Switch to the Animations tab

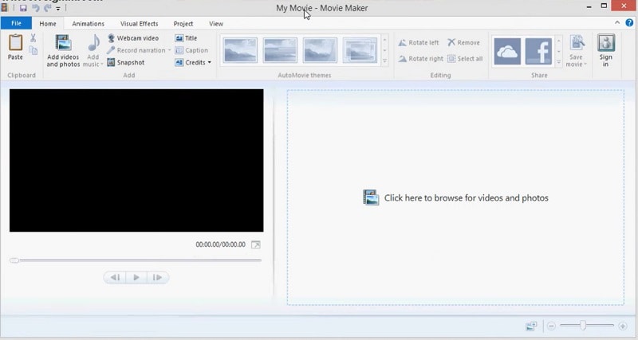[x=89, y=24]
